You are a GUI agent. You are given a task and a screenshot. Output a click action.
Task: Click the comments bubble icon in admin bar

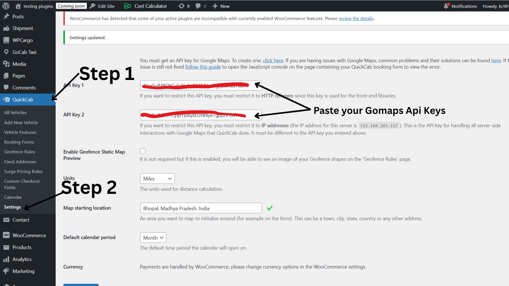pyautogui.click(x=198, y=6)
